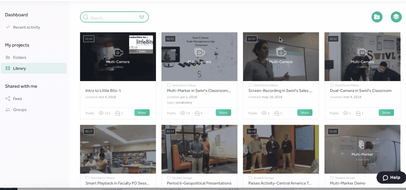Click the new folder icon button
Screen dimensions: 406x190
[x=377, y=17]
